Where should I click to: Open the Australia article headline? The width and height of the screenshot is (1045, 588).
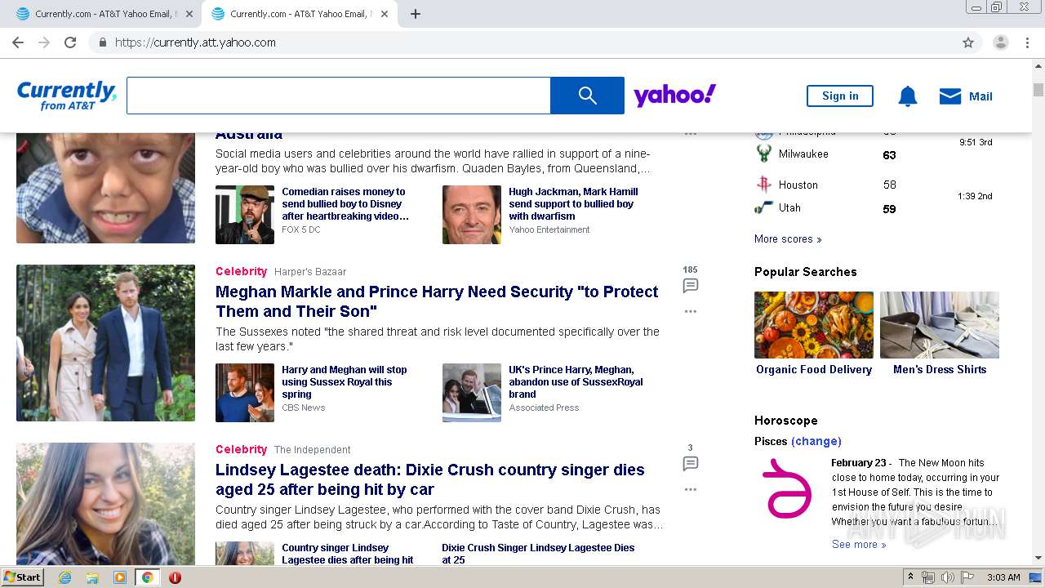[249, 136]
